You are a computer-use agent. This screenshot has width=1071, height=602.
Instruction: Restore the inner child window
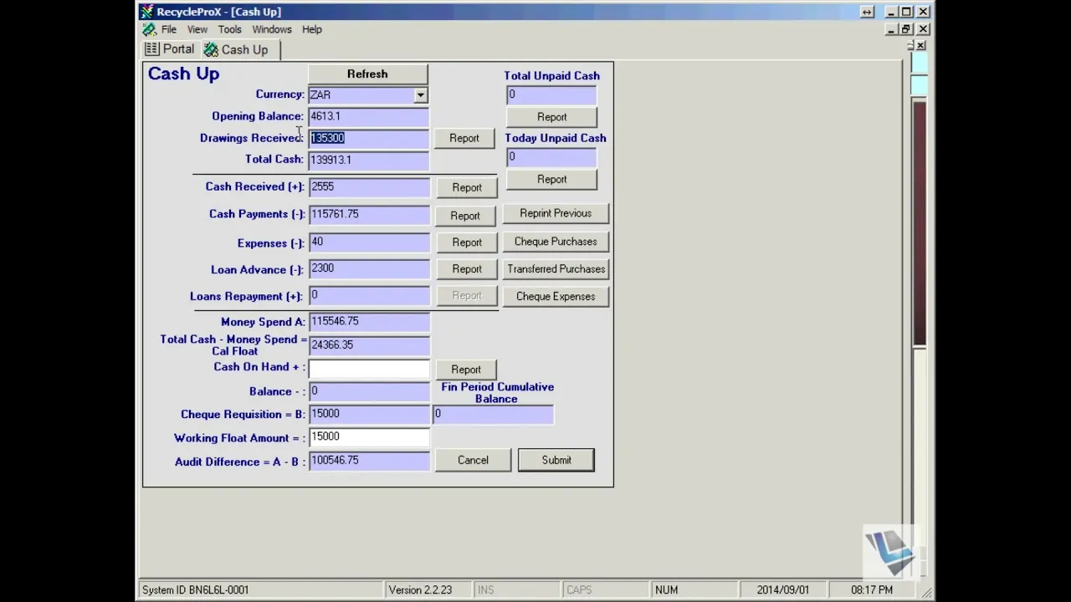pyautogui.click(x=906, y=29)
